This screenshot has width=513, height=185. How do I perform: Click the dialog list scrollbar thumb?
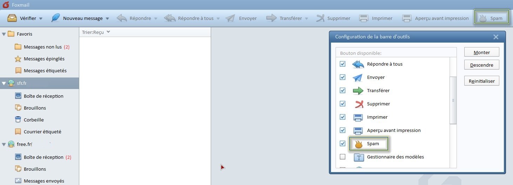(x=453, y=100)
